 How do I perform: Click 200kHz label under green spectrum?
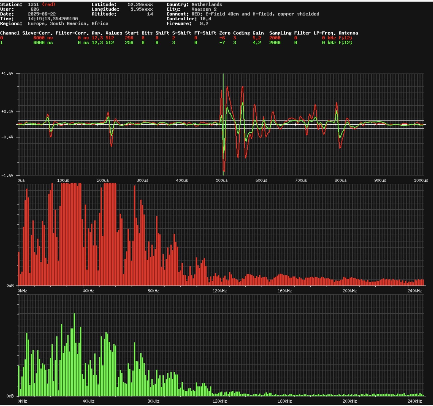point(349,401)
